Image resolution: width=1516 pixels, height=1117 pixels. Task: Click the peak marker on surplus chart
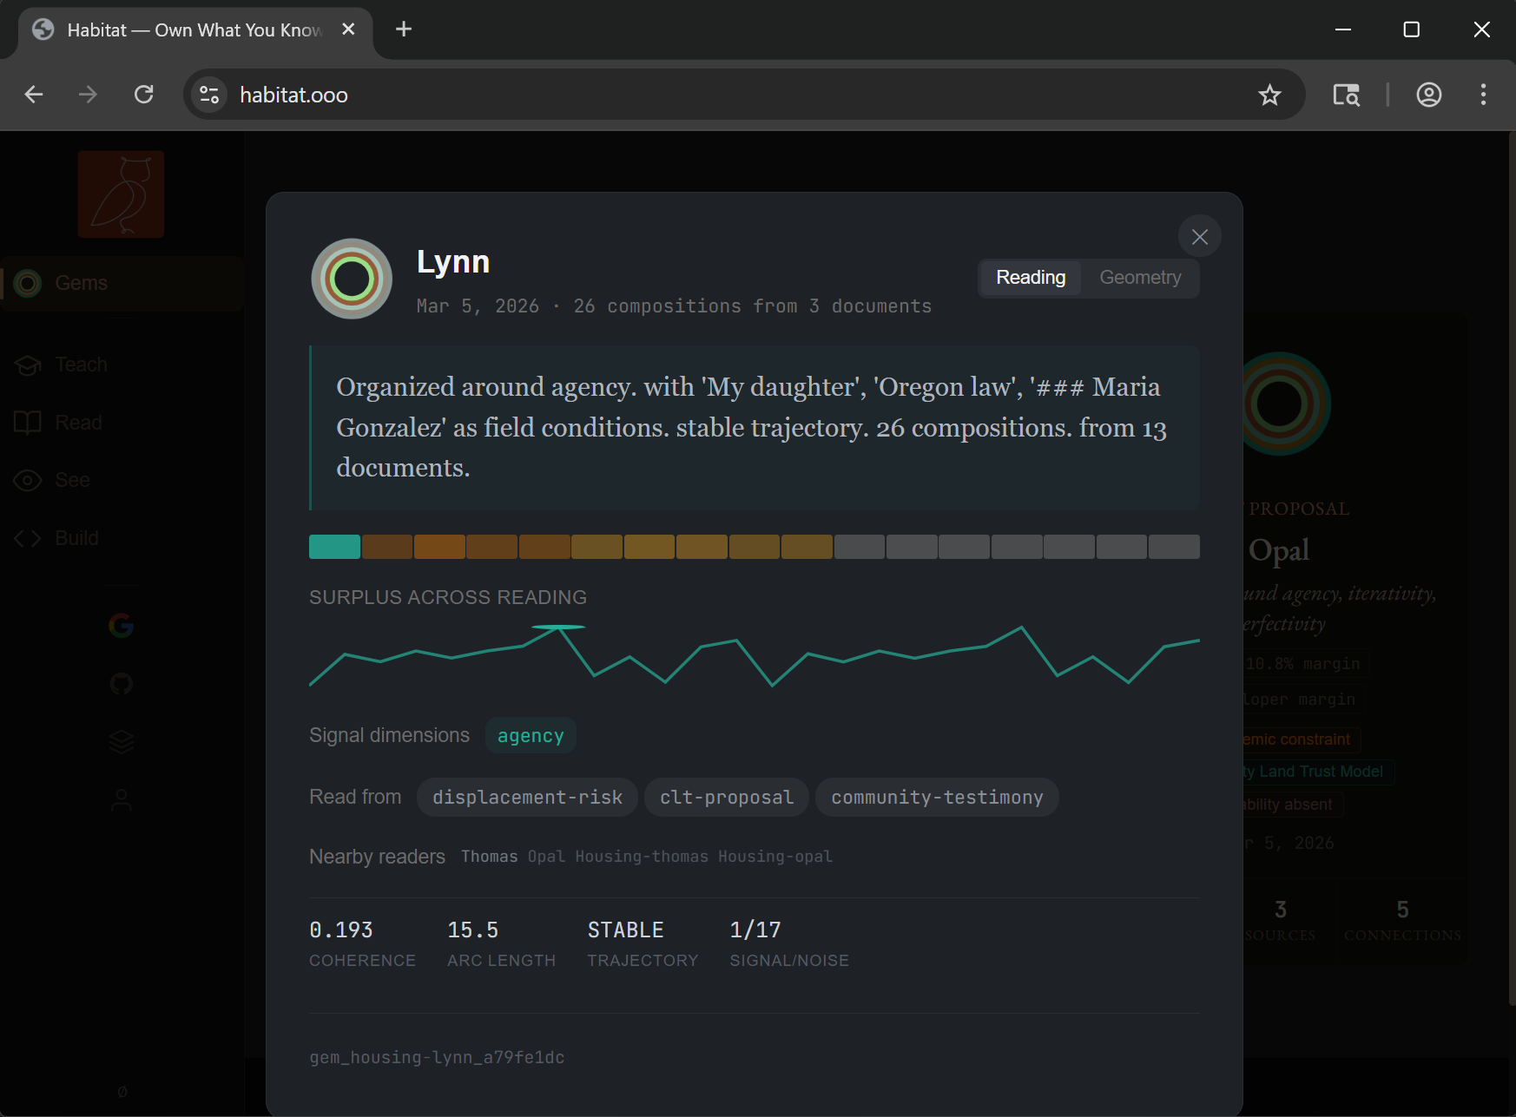[558, 627]
